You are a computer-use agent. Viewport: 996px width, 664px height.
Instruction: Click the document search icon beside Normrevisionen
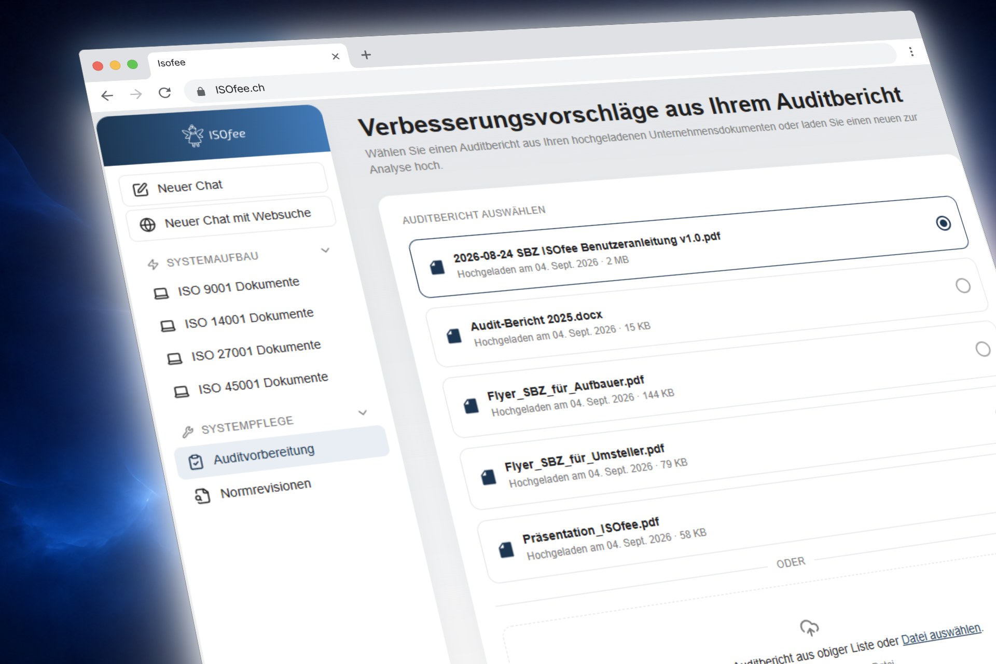(x=202, y=496)
